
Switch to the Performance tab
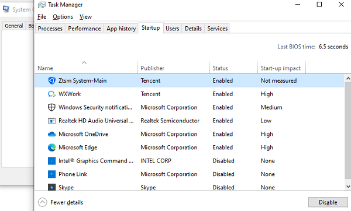[x=84, y=29]
